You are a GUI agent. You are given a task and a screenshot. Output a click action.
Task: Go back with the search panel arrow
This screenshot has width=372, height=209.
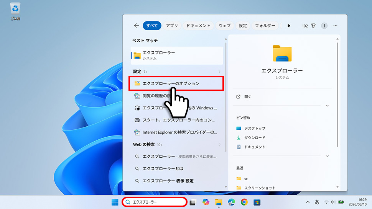coord(137,26)
